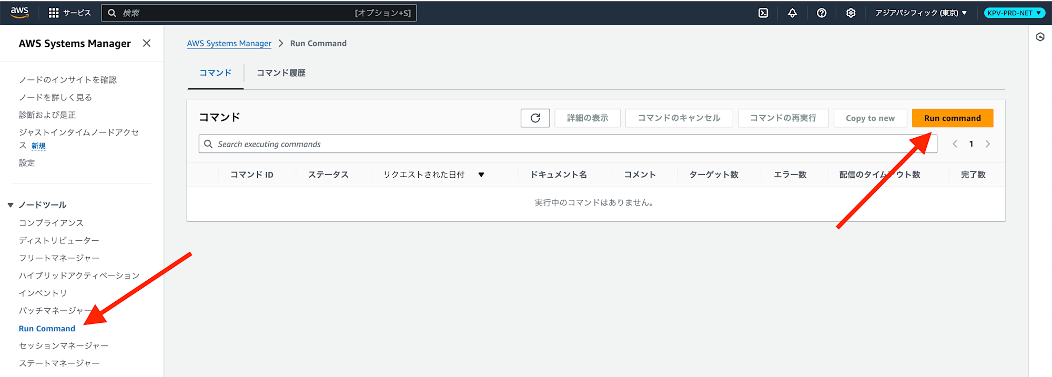The width and height of the screenshot is (1052, 377).
Task: Click the AWS Systems Manager sidebar title
Action: (x=75, y=43)
